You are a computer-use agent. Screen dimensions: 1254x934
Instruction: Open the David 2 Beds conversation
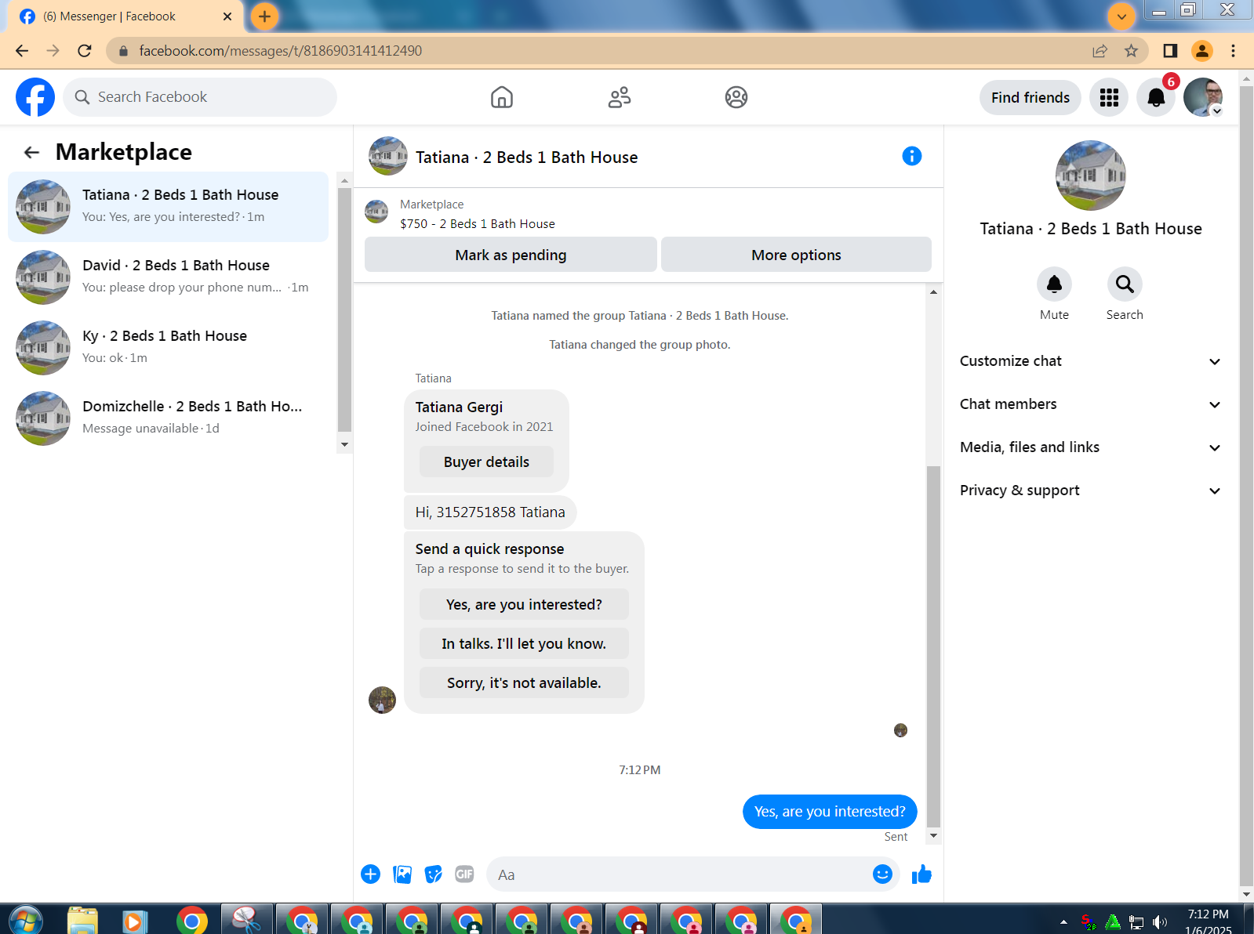(168, 277)
